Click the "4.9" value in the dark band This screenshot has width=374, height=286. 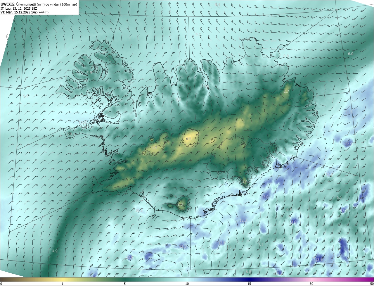tap(55, 251)
